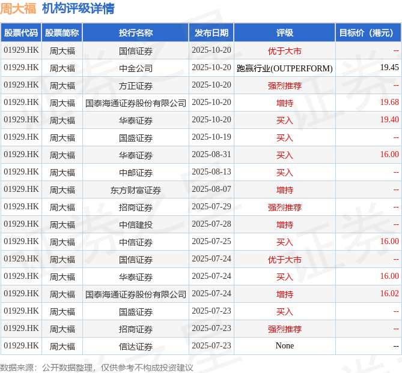Click target price 16.02
Image resolution: width=402 pixels, height=373 pixels.
[389, 293]
